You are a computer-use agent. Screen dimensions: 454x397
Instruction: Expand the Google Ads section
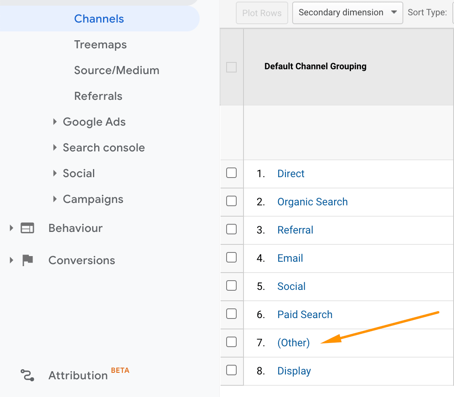coord(55,122)
